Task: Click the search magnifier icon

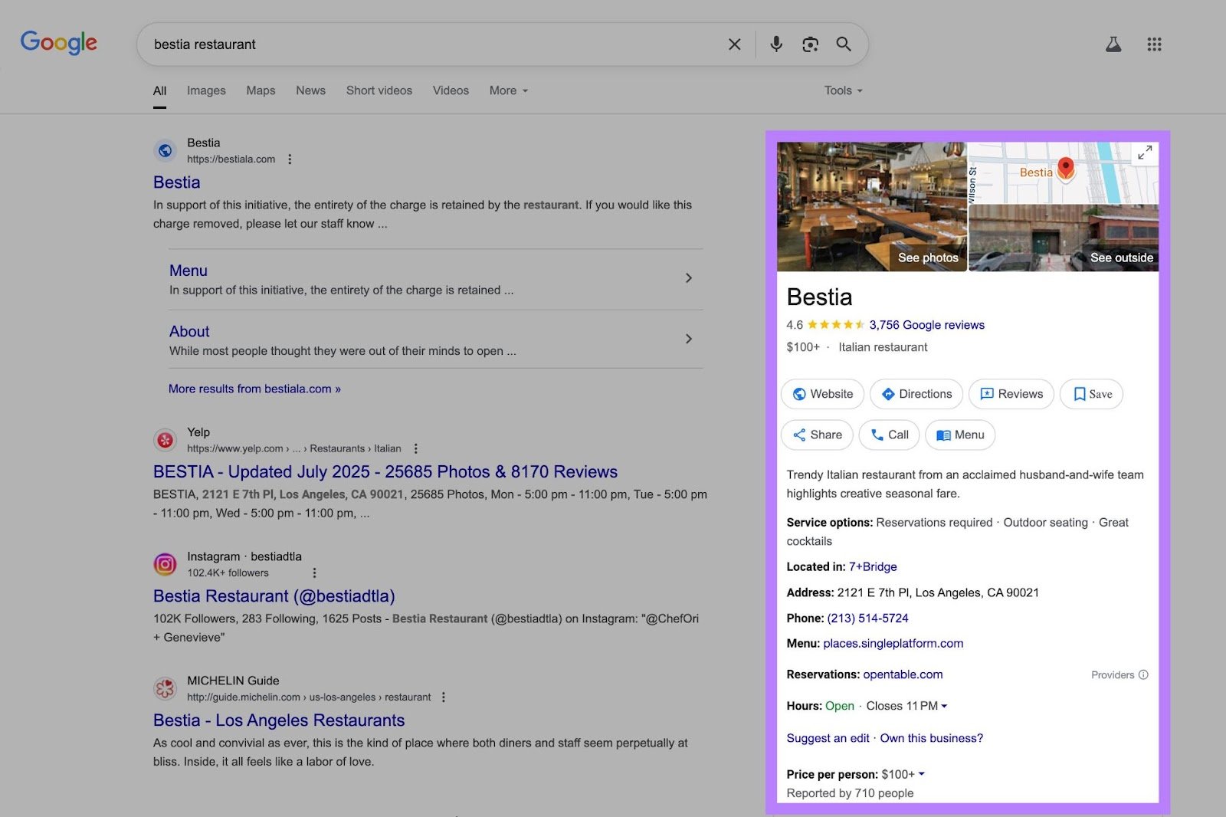Action: pos(844,44)
